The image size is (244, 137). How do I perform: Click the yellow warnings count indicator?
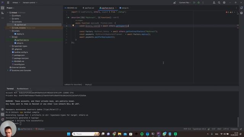point(231,12)
